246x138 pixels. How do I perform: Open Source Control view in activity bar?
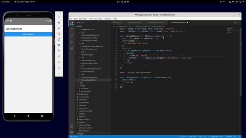(72, 36)
